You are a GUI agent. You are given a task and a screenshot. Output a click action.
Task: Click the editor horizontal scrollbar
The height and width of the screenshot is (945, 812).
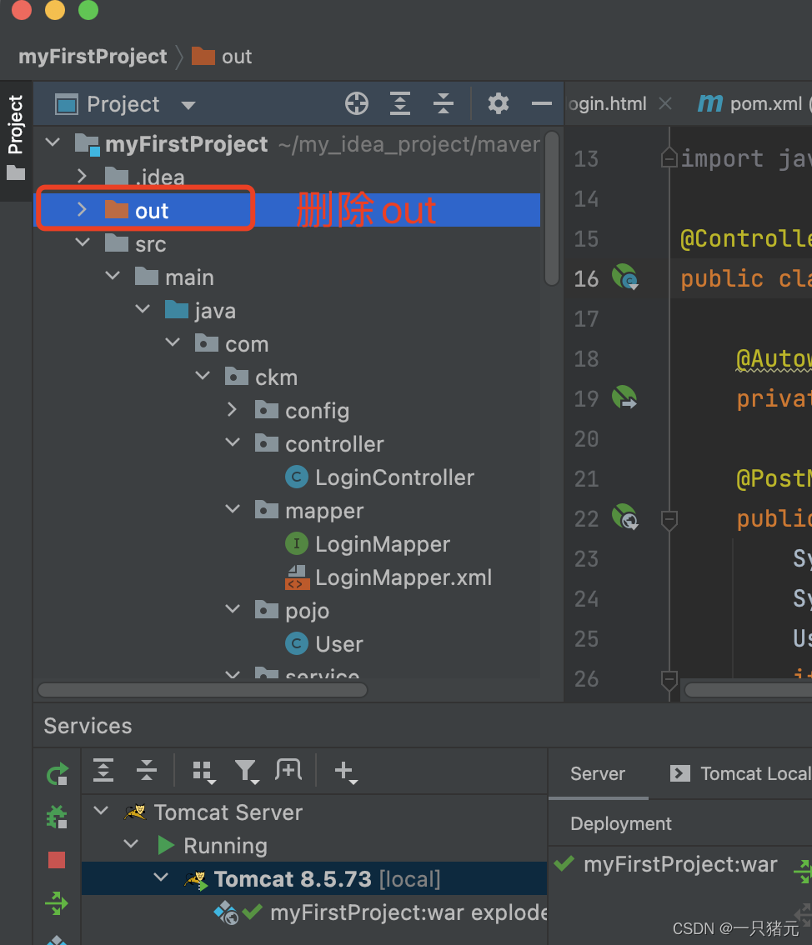(x=748, y=689)
